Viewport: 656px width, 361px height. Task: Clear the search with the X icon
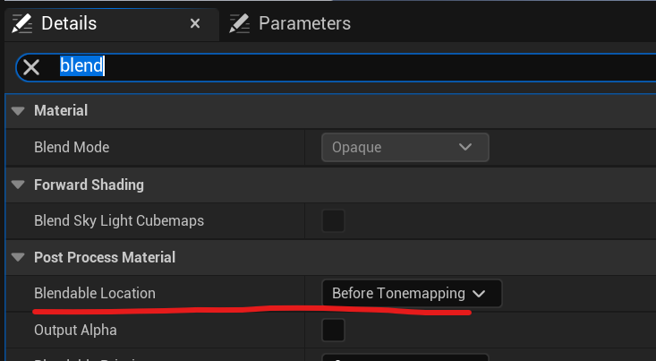pos(31,66)
